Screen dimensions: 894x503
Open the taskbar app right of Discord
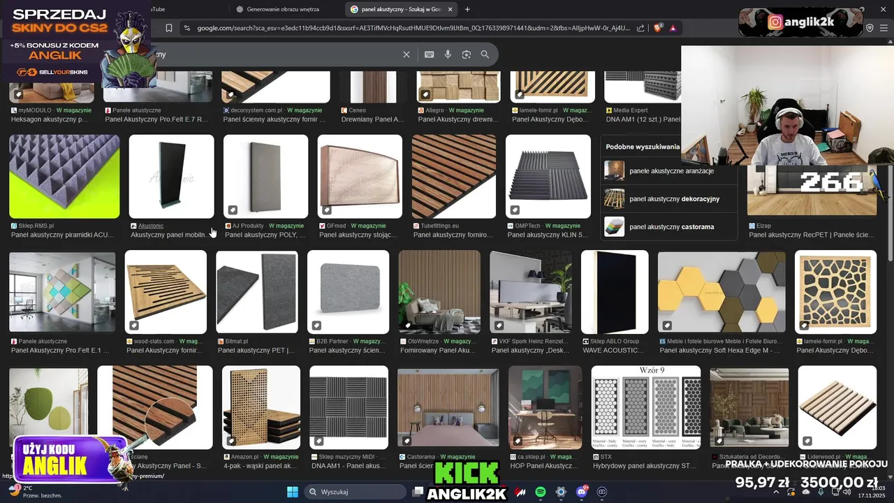[602, 492]
